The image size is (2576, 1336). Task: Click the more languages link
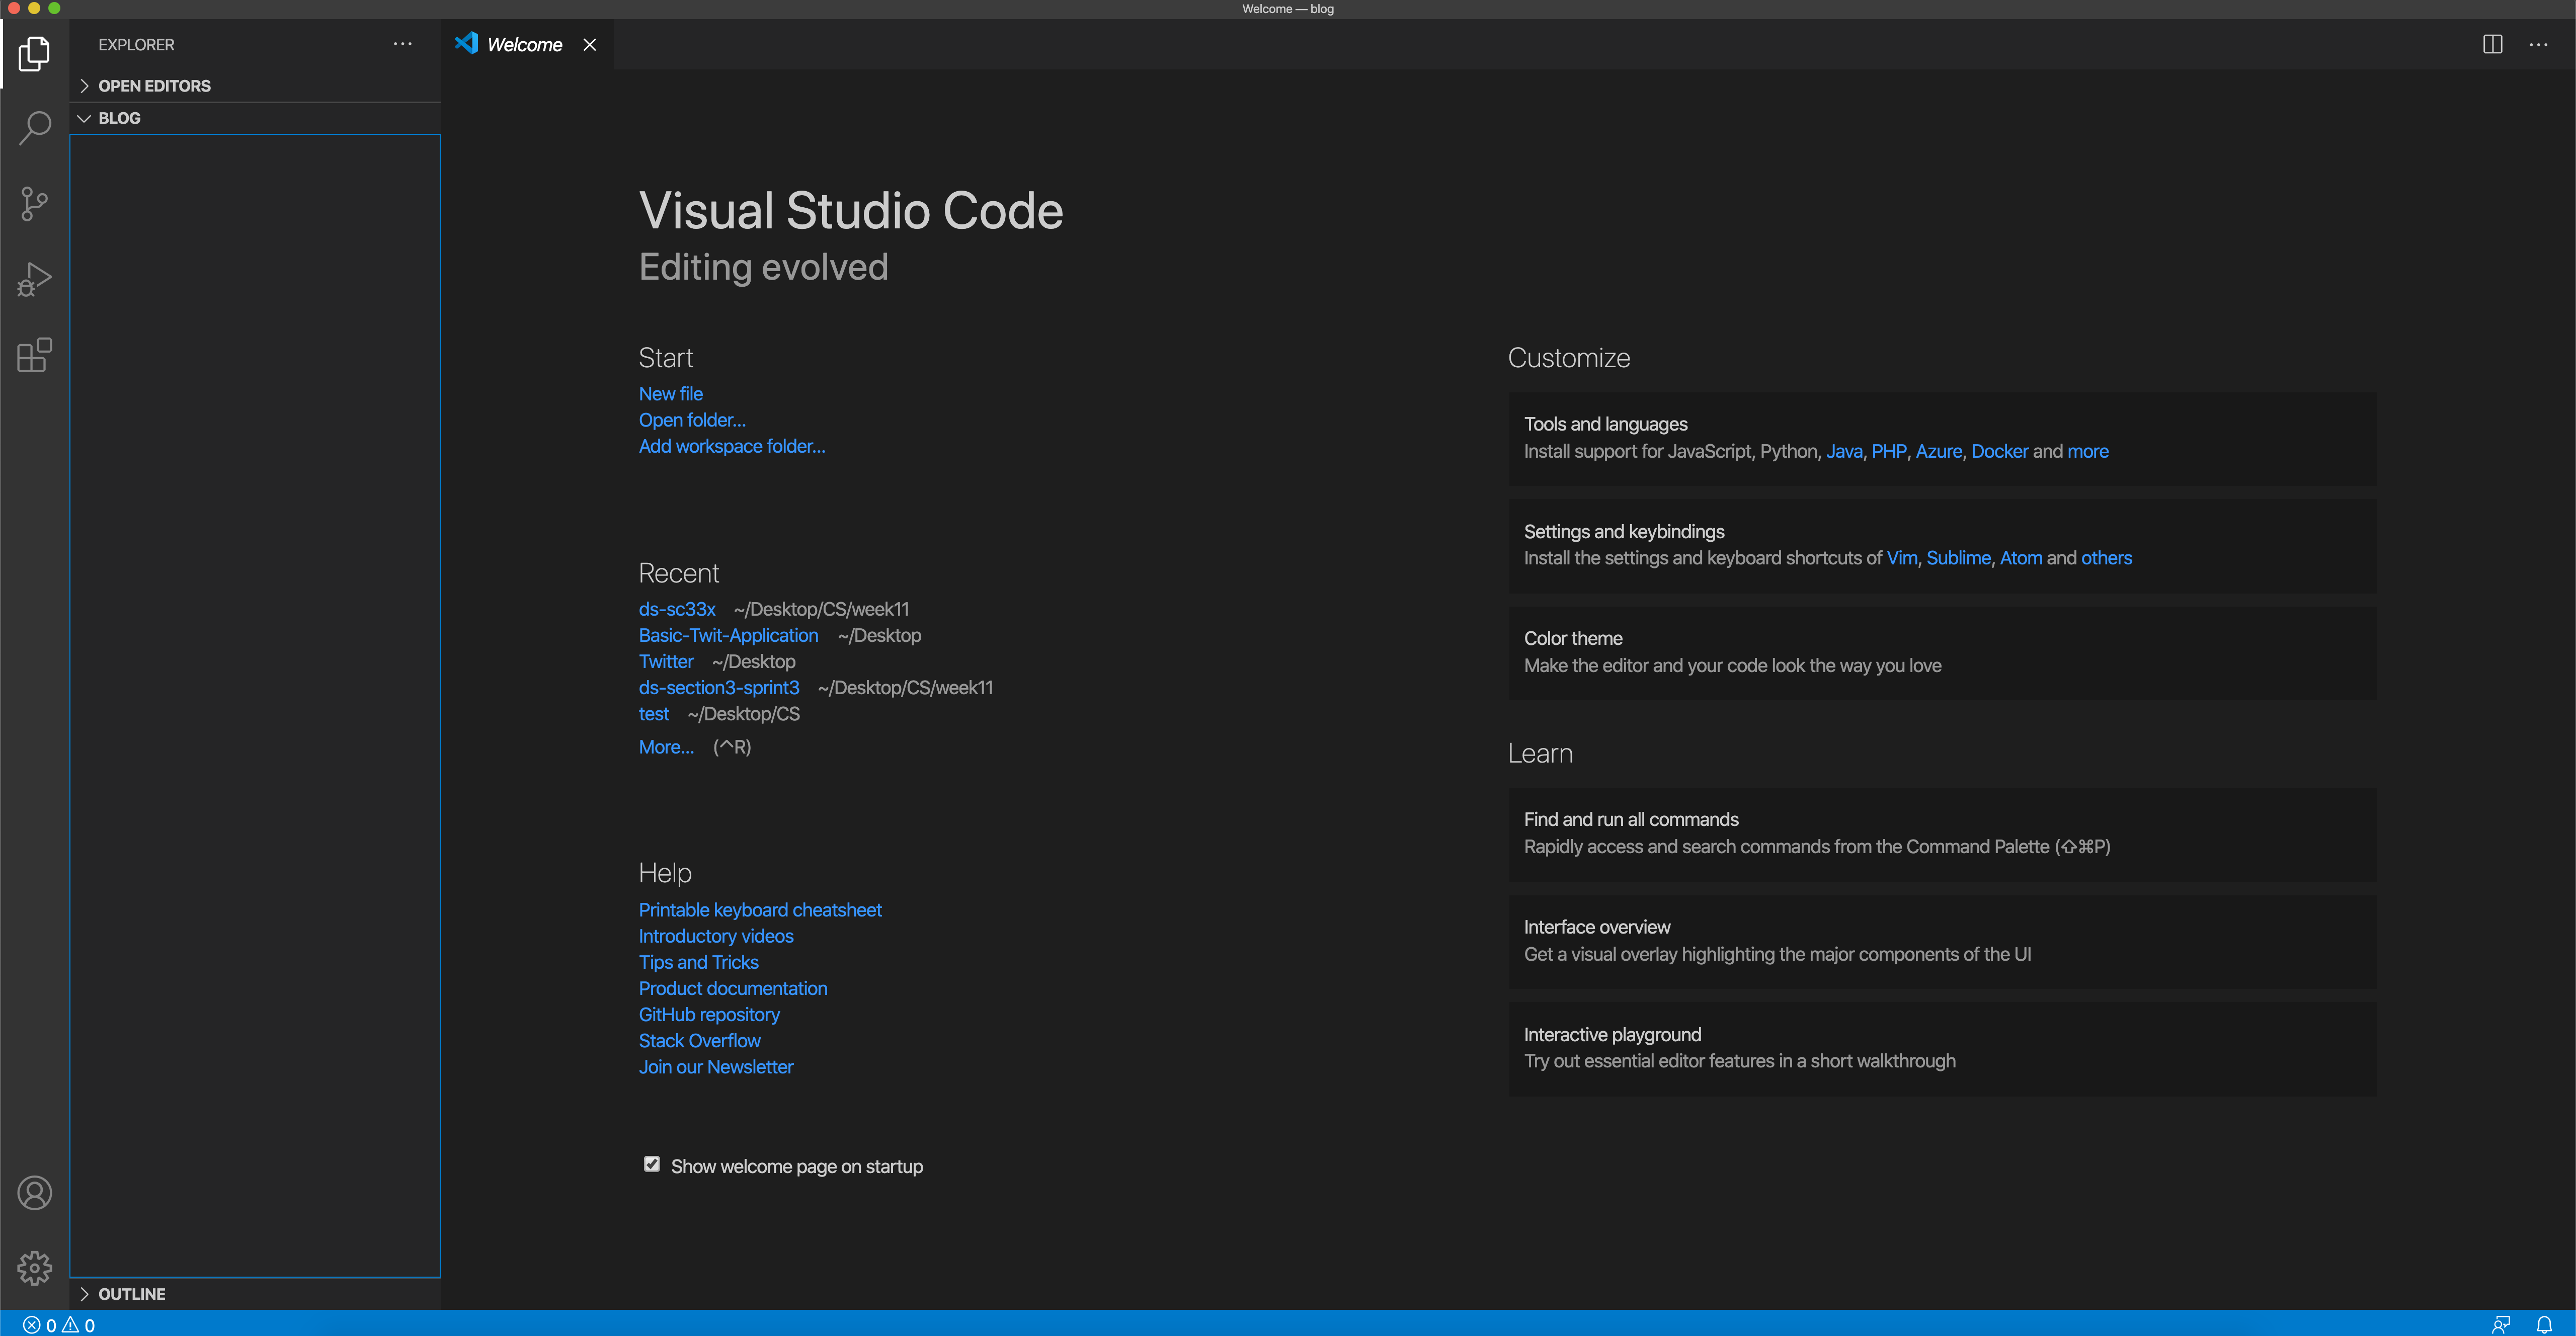pyautogui.click(x=2088, y=451)
